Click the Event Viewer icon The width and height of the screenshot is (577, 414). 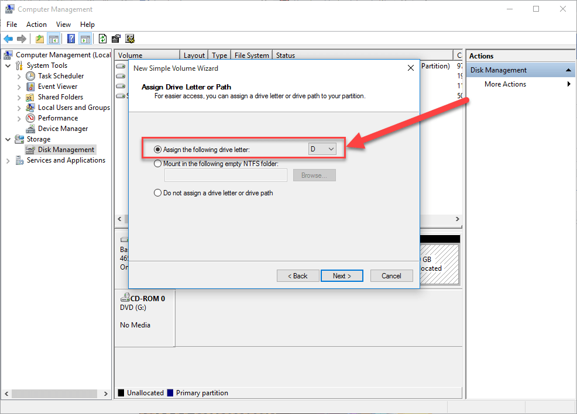pos(30,87)
